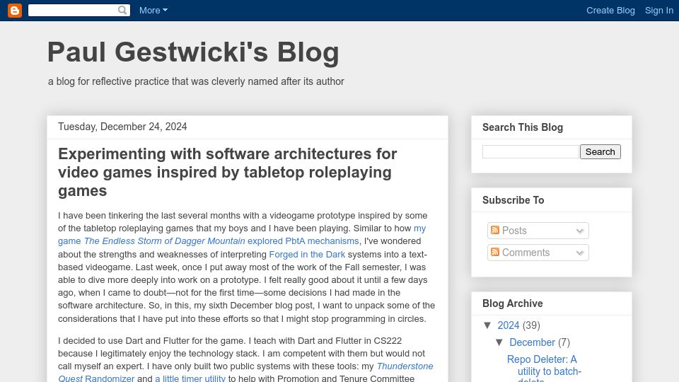Click the date Tuesday, December 24, 2024
679x382 pixels.
122,127
